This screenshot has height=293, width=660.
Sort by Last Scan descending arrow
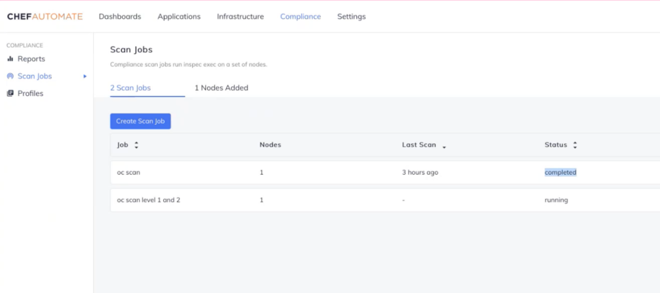[444, 147]
